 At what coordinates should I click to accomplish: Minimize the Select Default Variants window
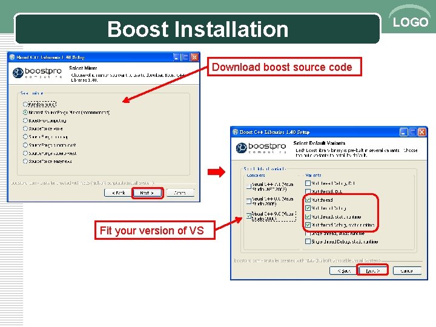click(x=403, y=132)
